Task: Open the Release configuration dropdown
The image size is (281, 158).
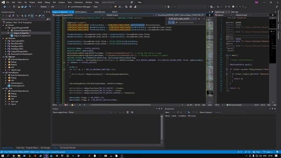Action: (x=44, y=7)
